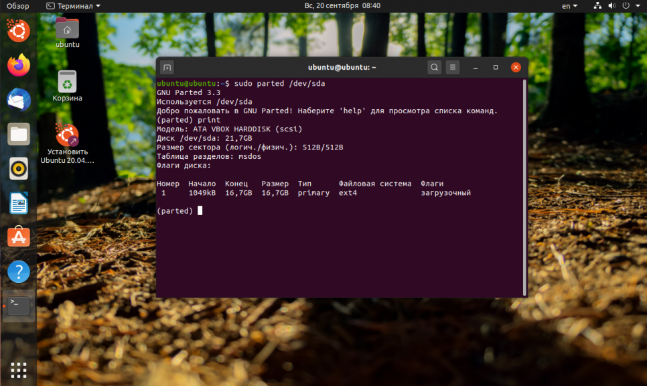Click Обзор activities button
This screenshot has height=386, width=647.
(18, 5)
